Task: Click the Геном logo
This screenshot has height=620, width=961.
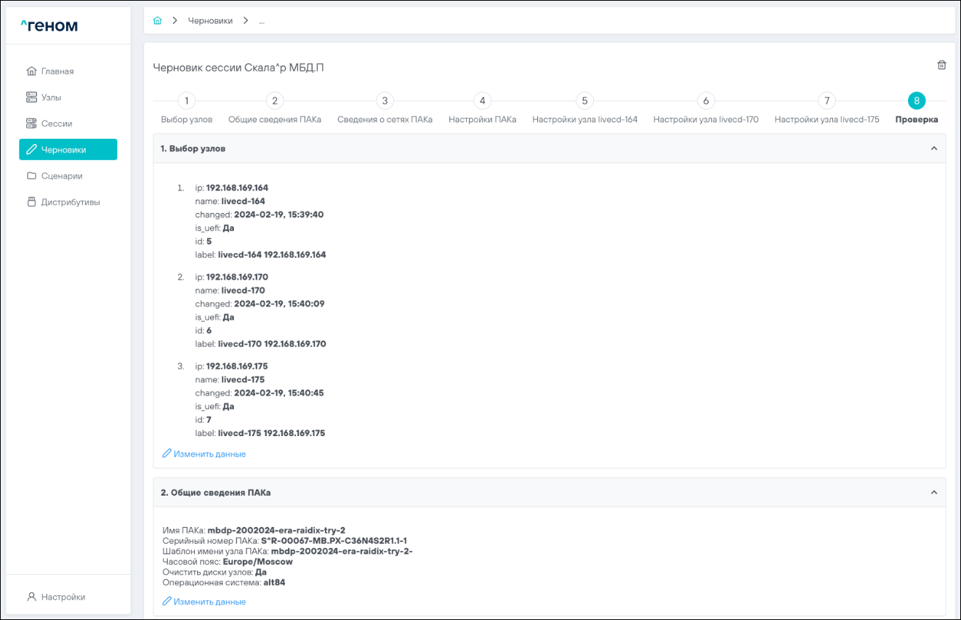Action: (x=49, y=27)
